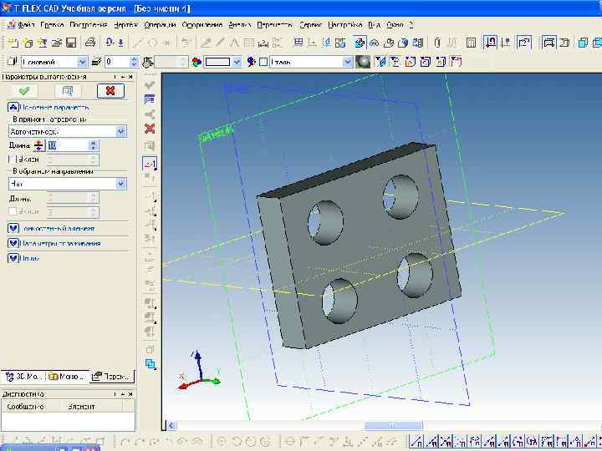Click the preview button between checkmark and X
The width and height of the screenshot is (602, 451).
click(67, 91)
